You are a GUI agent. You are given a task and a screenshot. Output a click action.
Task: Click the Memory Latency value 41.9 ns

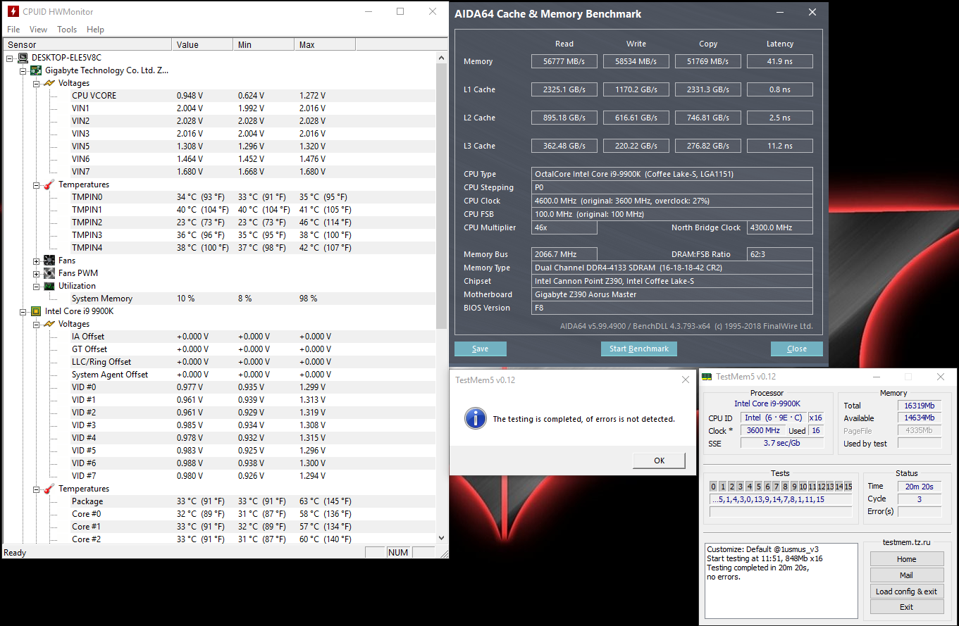[780, 61]
